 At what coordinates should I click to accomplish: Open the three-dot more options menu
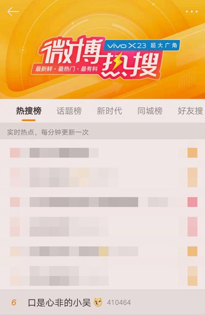(191, 12)
